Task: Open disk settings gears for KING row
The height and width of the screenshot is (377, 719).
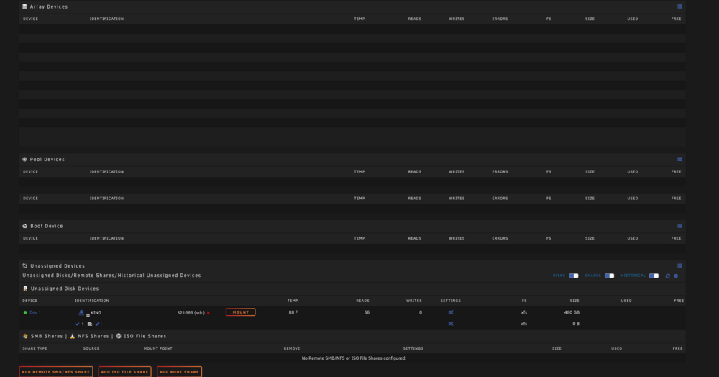Action: [x=451, y=313]
